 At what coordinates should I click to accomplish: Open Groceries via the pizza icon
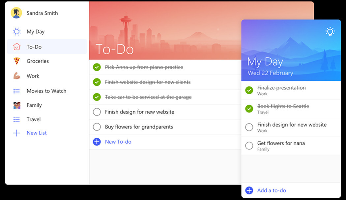point(16,61)
